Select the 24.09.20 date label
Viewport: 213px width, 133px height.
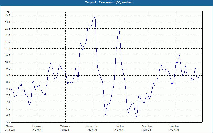point(92,130)
